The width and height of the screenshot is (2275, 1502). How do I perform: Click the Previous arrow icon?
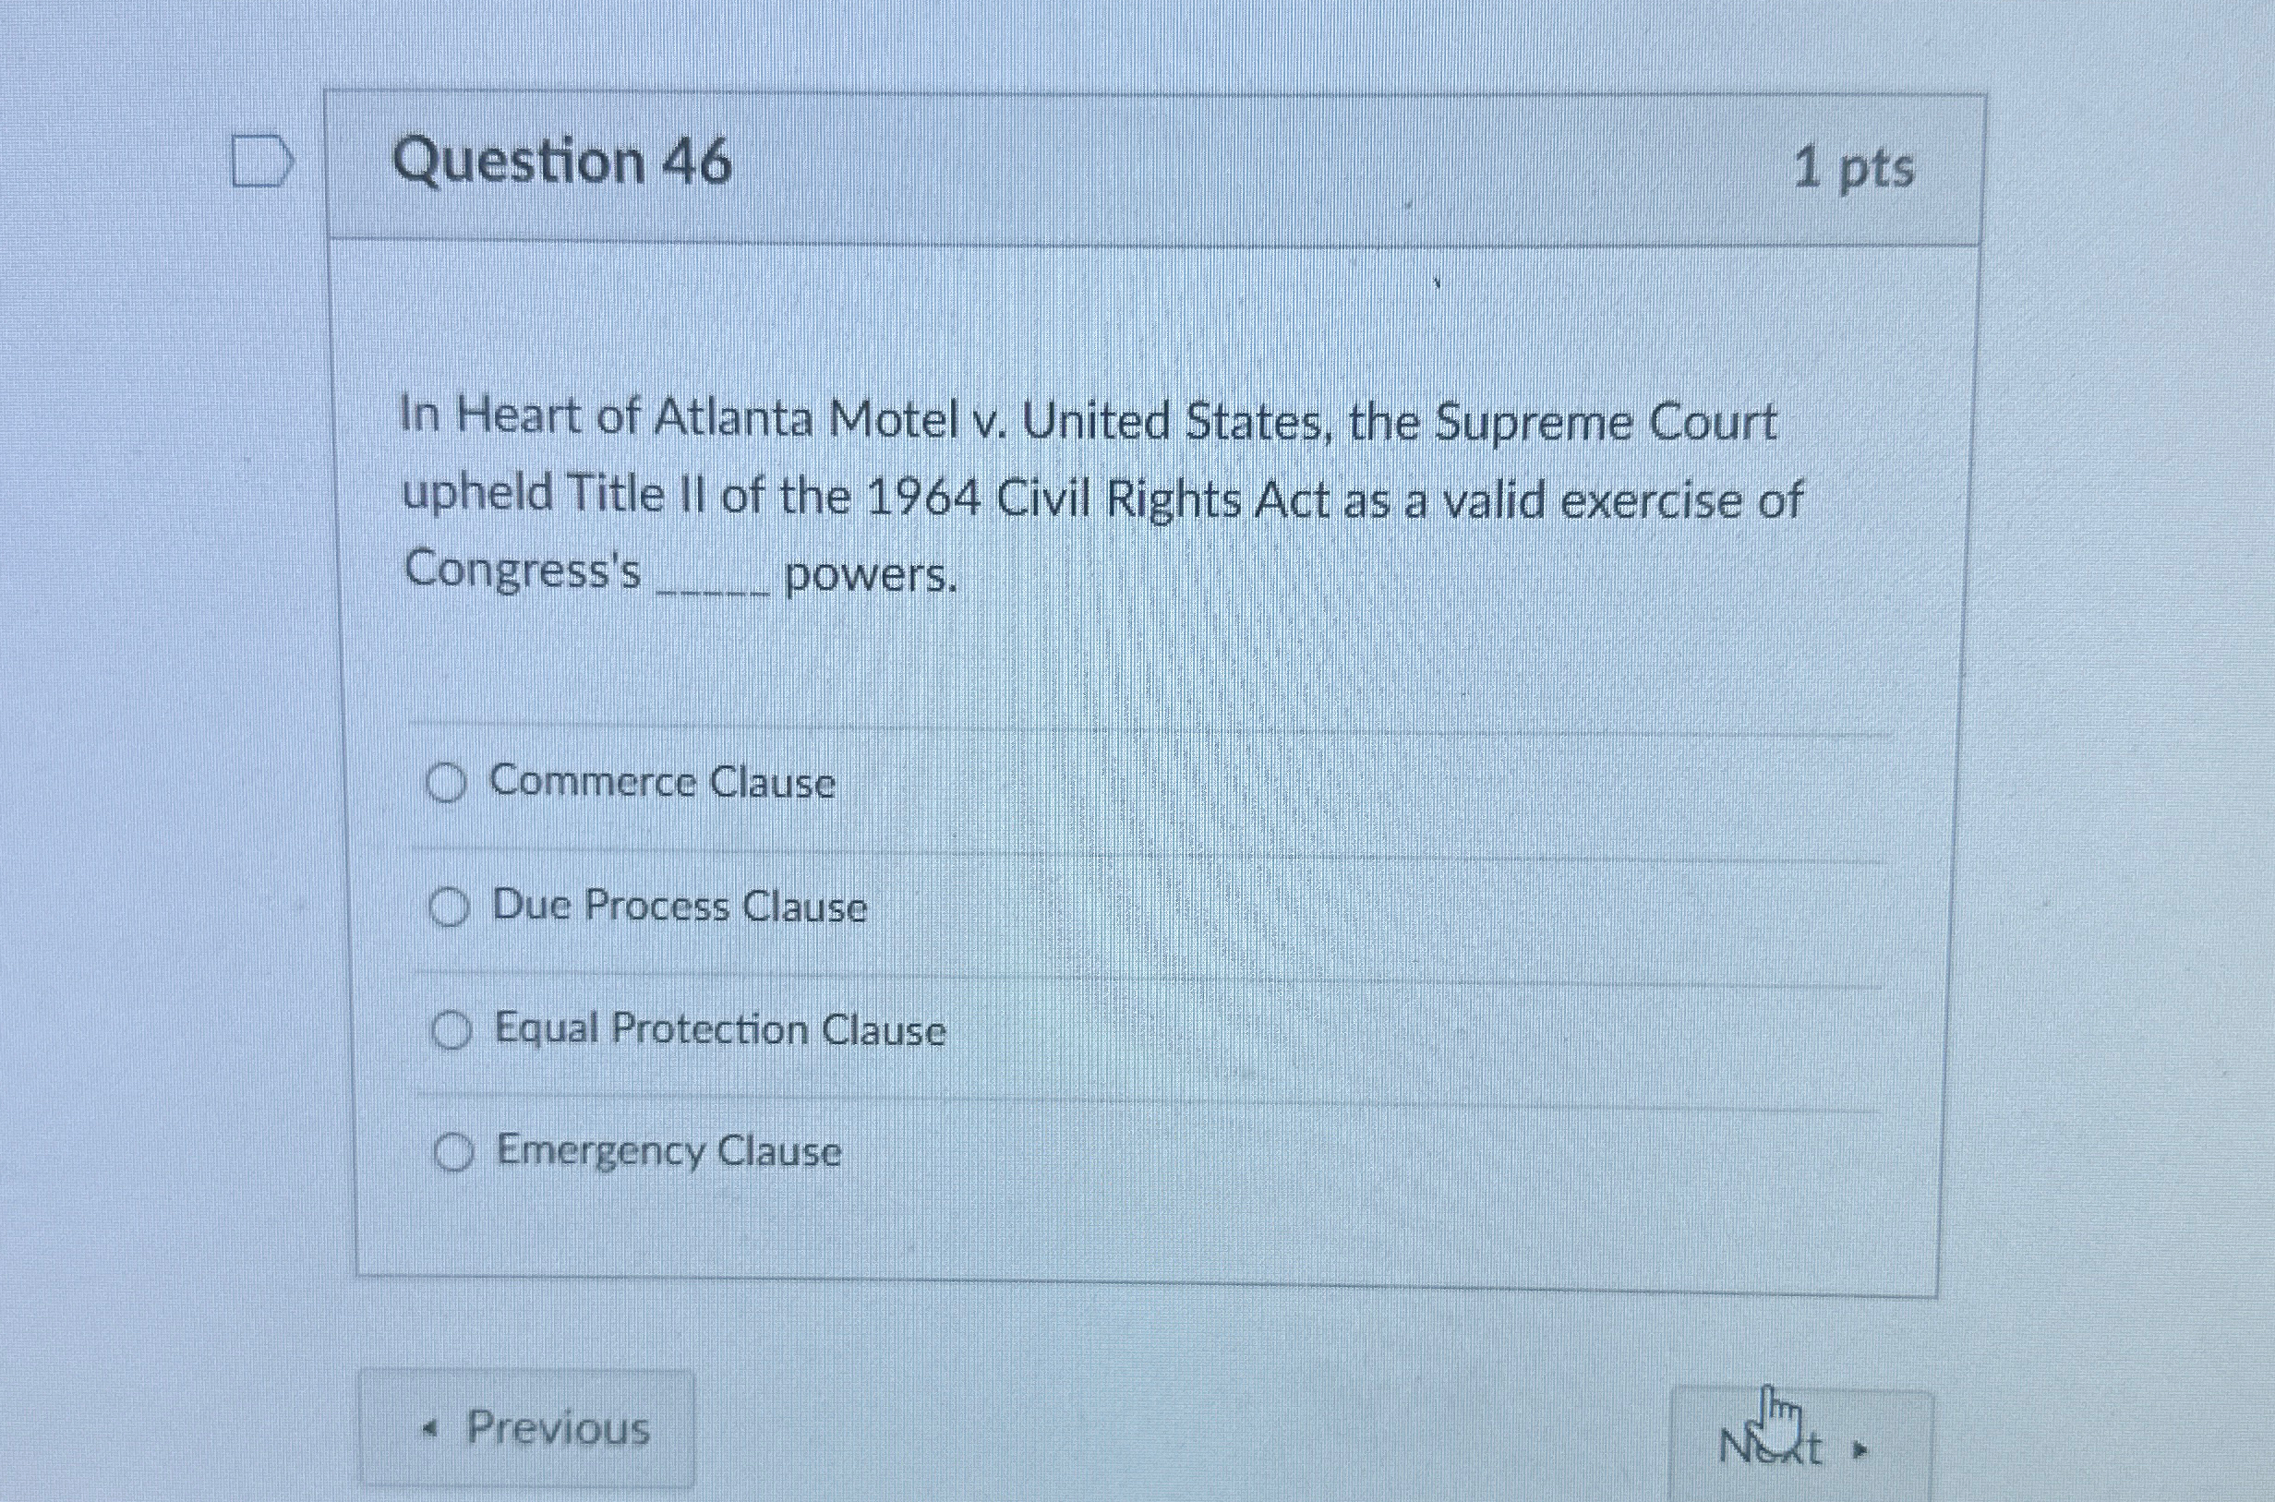point(430,1429)
